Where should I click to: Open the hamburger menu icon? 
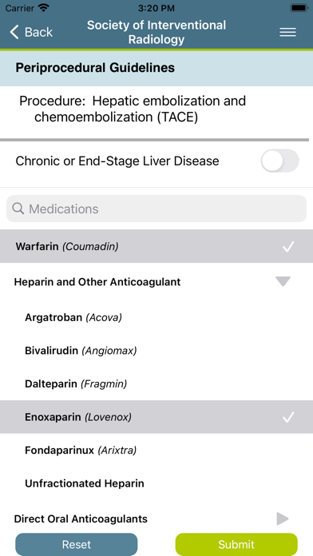click(x=287, y=32)
